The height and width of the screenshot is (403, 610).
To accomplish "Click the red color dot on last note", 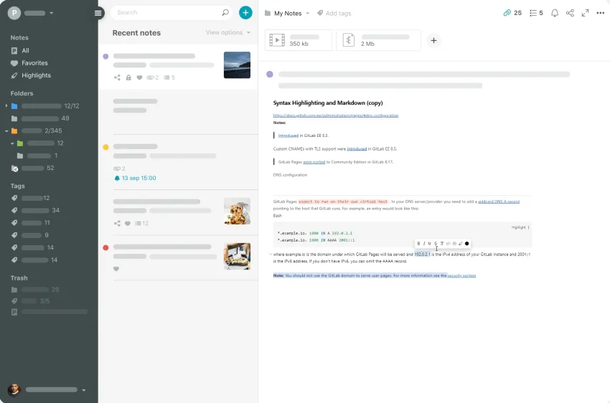I will pyautogui.click(x=105, y=247).
